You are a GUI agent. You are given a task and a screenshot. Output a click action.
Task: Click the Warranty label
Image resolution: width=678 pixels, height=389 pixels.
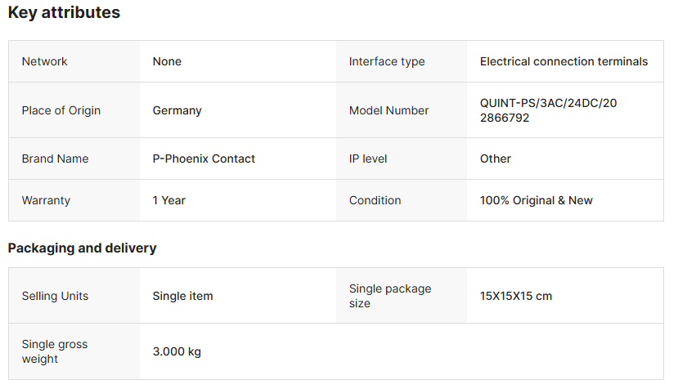pos(46,200)
